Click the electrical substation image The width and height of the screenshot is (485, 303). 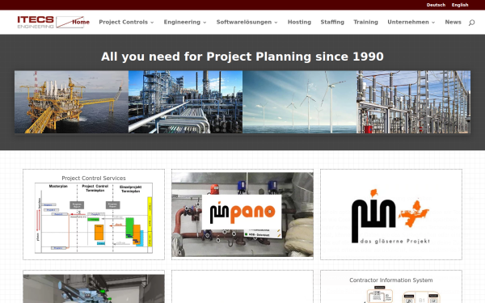pyautogui.click(x=414, y=102)
